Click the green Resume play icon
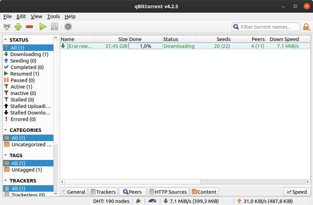Image resolution: width=313 pixels, height=205 pixels. pyautogui.click(x=43, y=27)
